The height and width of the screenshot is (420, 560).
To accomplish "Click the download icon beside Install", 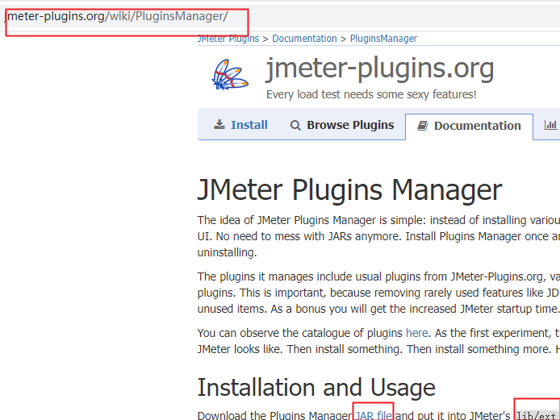I will [219, 124].
